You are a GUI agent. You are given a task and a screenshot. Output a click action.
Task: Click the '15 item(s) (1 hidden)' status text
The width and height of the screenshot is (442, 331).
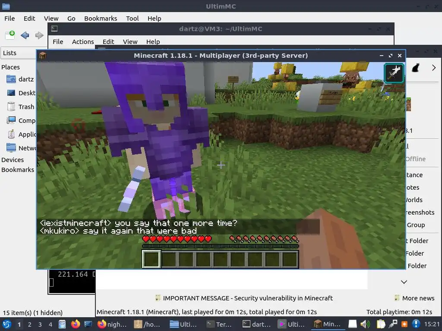(x=33, y=313)
